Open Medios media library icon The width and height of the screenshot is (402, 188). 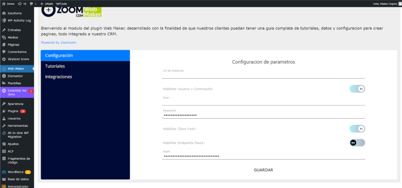point(4,38)
